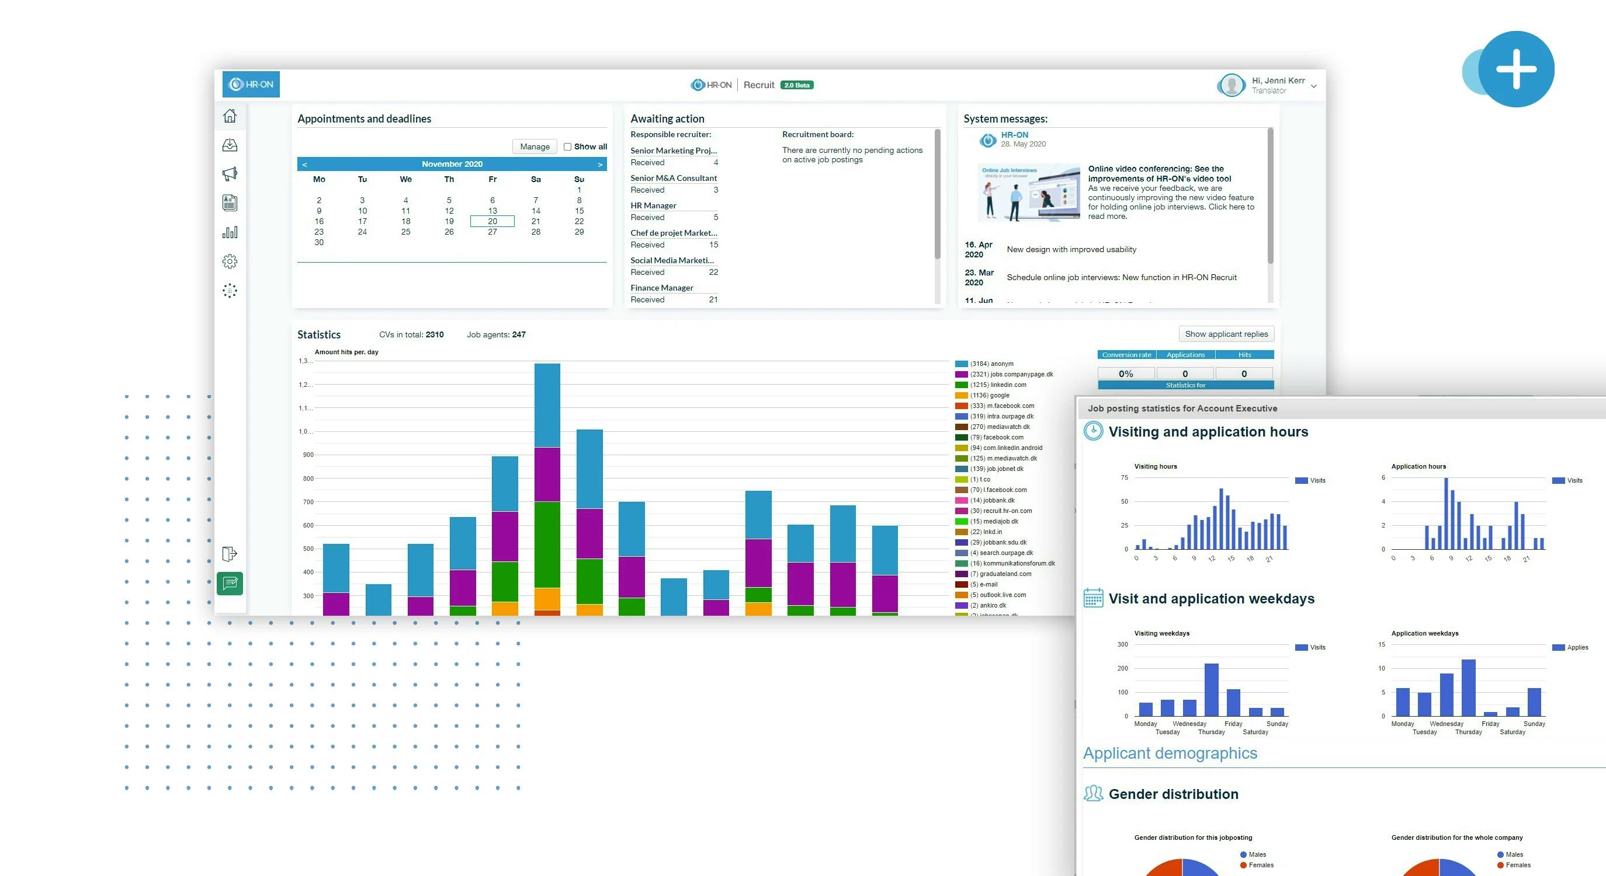The height and width of the screenshot is (876, 1606).
Task: Select the Hits tab in statistics
Action: point(1243,354)
